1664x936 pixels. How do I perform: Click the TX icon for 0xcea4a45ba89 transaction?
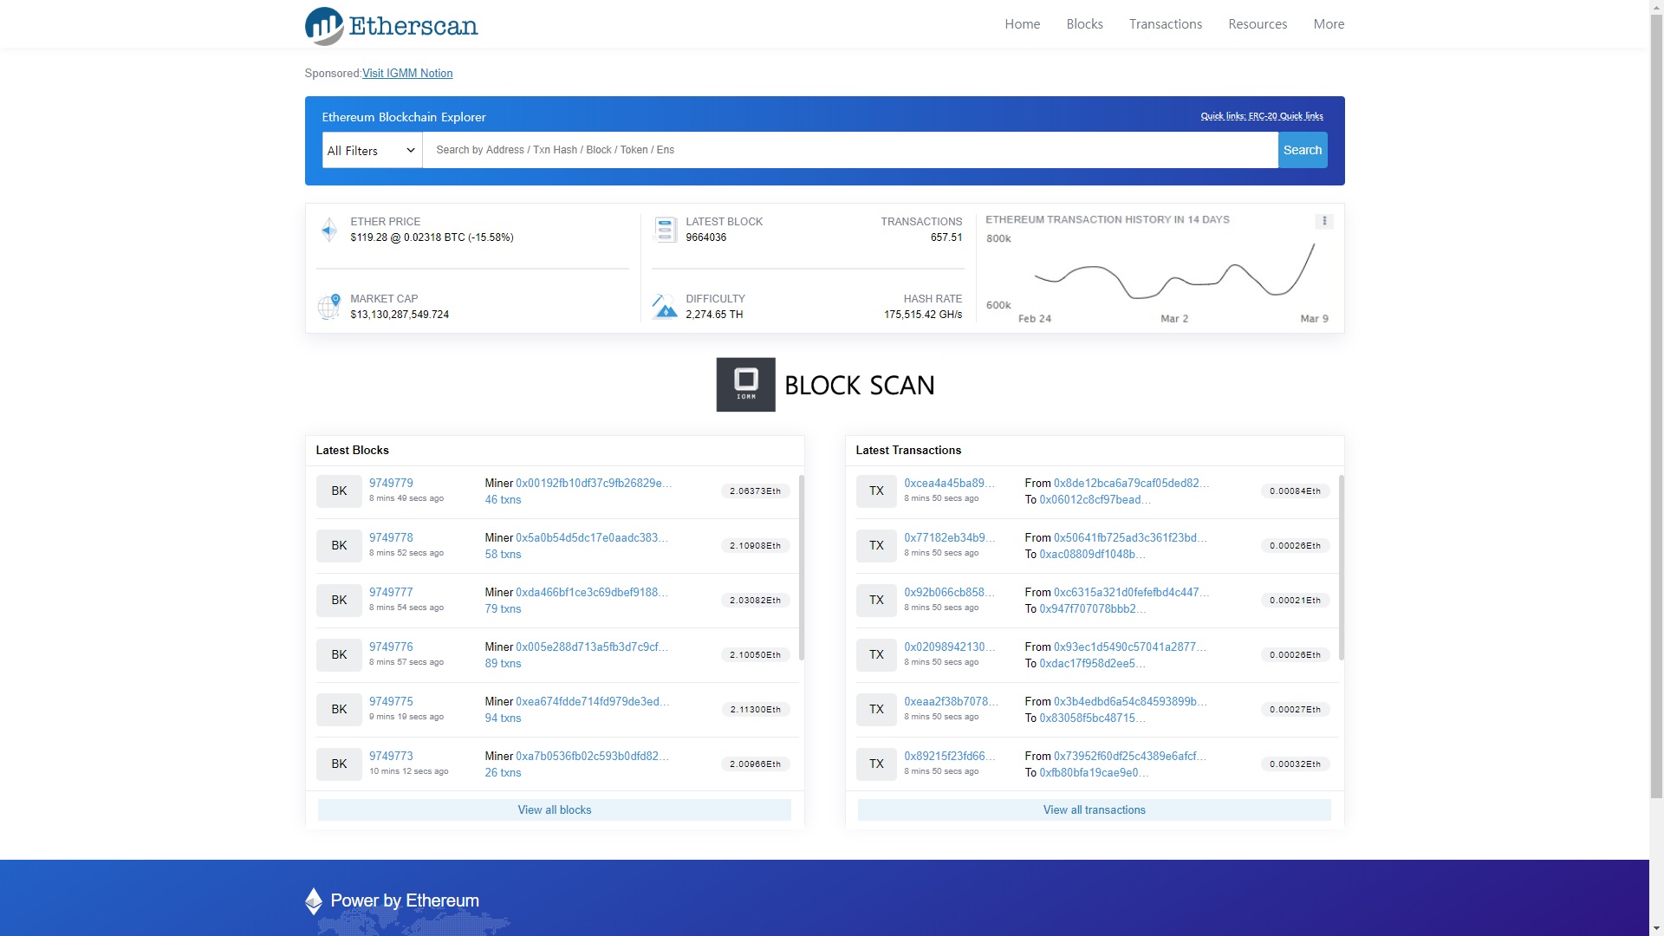pyautogui.click(x=876, y=491)
